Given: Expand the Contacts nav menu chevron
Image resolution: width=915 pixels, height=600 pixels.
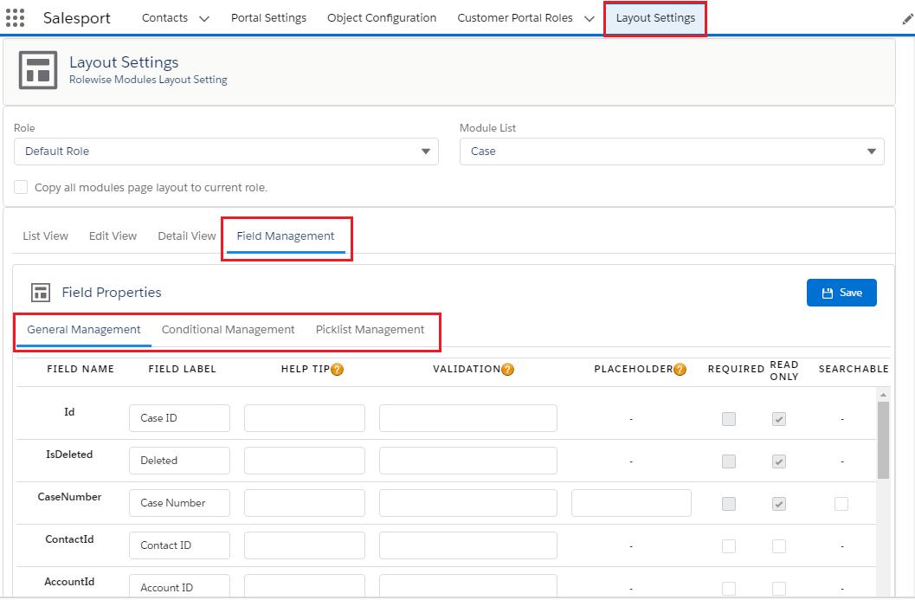Looking at the screenshot, I should pos(204,19).
